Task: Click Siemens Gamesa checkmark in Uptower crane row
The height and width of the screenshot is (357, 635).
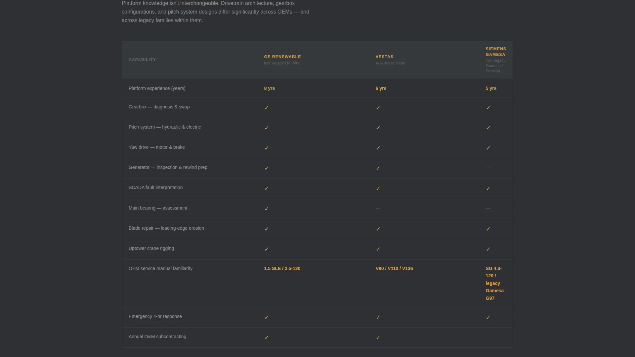Action: coord(488,249)
